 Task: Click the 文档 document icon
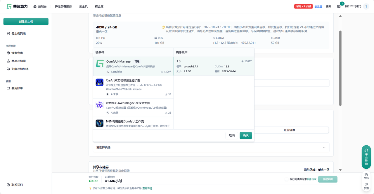click(366, 176)
